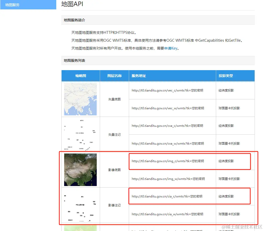The width and height of the screenshot is (264, 231).
Task: Select the 缩略图 column header
Action: 81,76
